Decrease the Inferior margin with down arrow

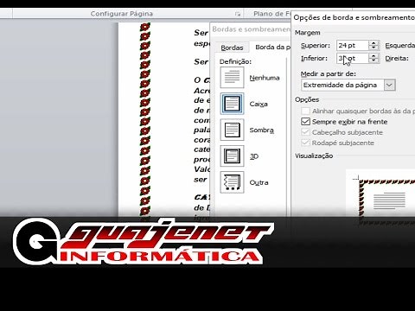pos(373,60)
